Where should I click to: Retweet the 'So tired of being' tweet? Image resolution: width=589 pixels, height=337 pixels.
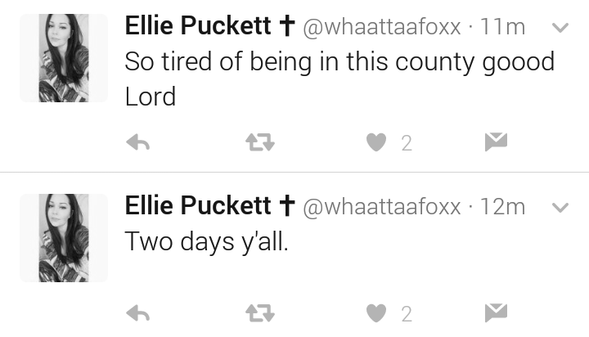coord(260,143)
